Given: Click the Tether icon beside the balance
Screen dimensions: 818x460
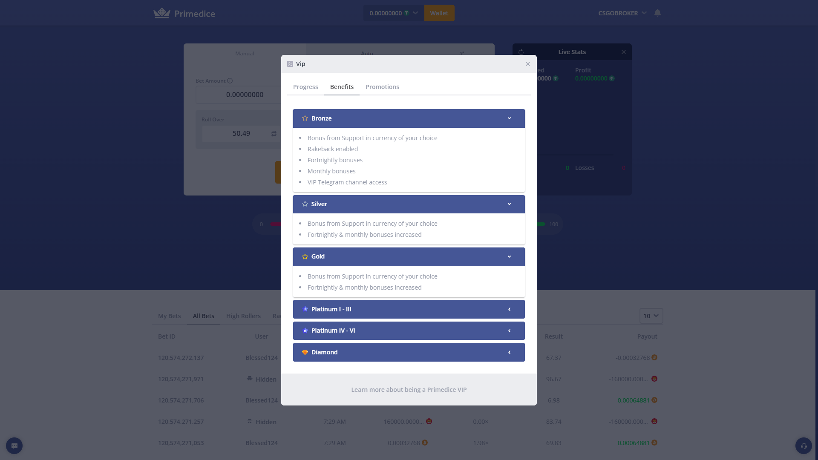Looking at the screenshot, I should point(406,13).
